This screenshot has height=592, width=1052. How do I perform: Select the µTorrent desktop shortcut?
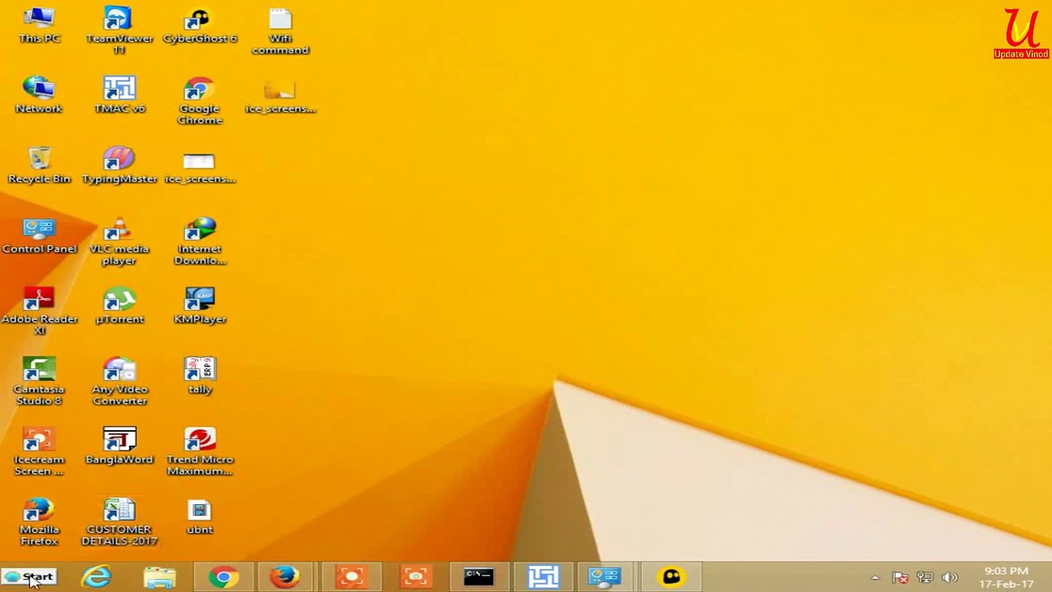[x=119, y=306]
